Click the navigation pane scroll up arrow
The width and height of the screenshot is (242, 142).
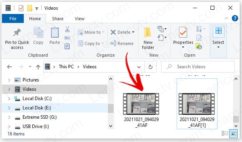click(110, 79)
